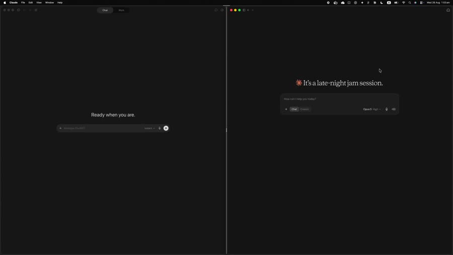Click the new chat compose icon in left window toolbar
This screenshot has height=255, width=453.
(x=36, y=10)
